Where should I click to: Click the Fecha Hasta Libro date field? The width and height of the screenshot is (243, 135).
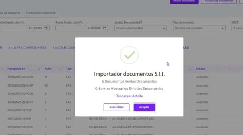point(82,28)
